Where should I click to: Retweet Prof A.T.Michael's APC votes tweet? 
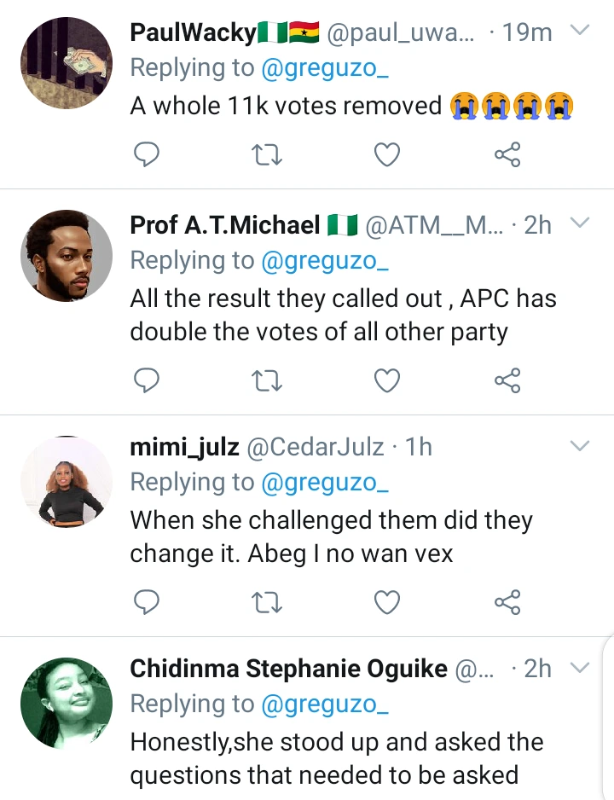[x=267, y=381]
